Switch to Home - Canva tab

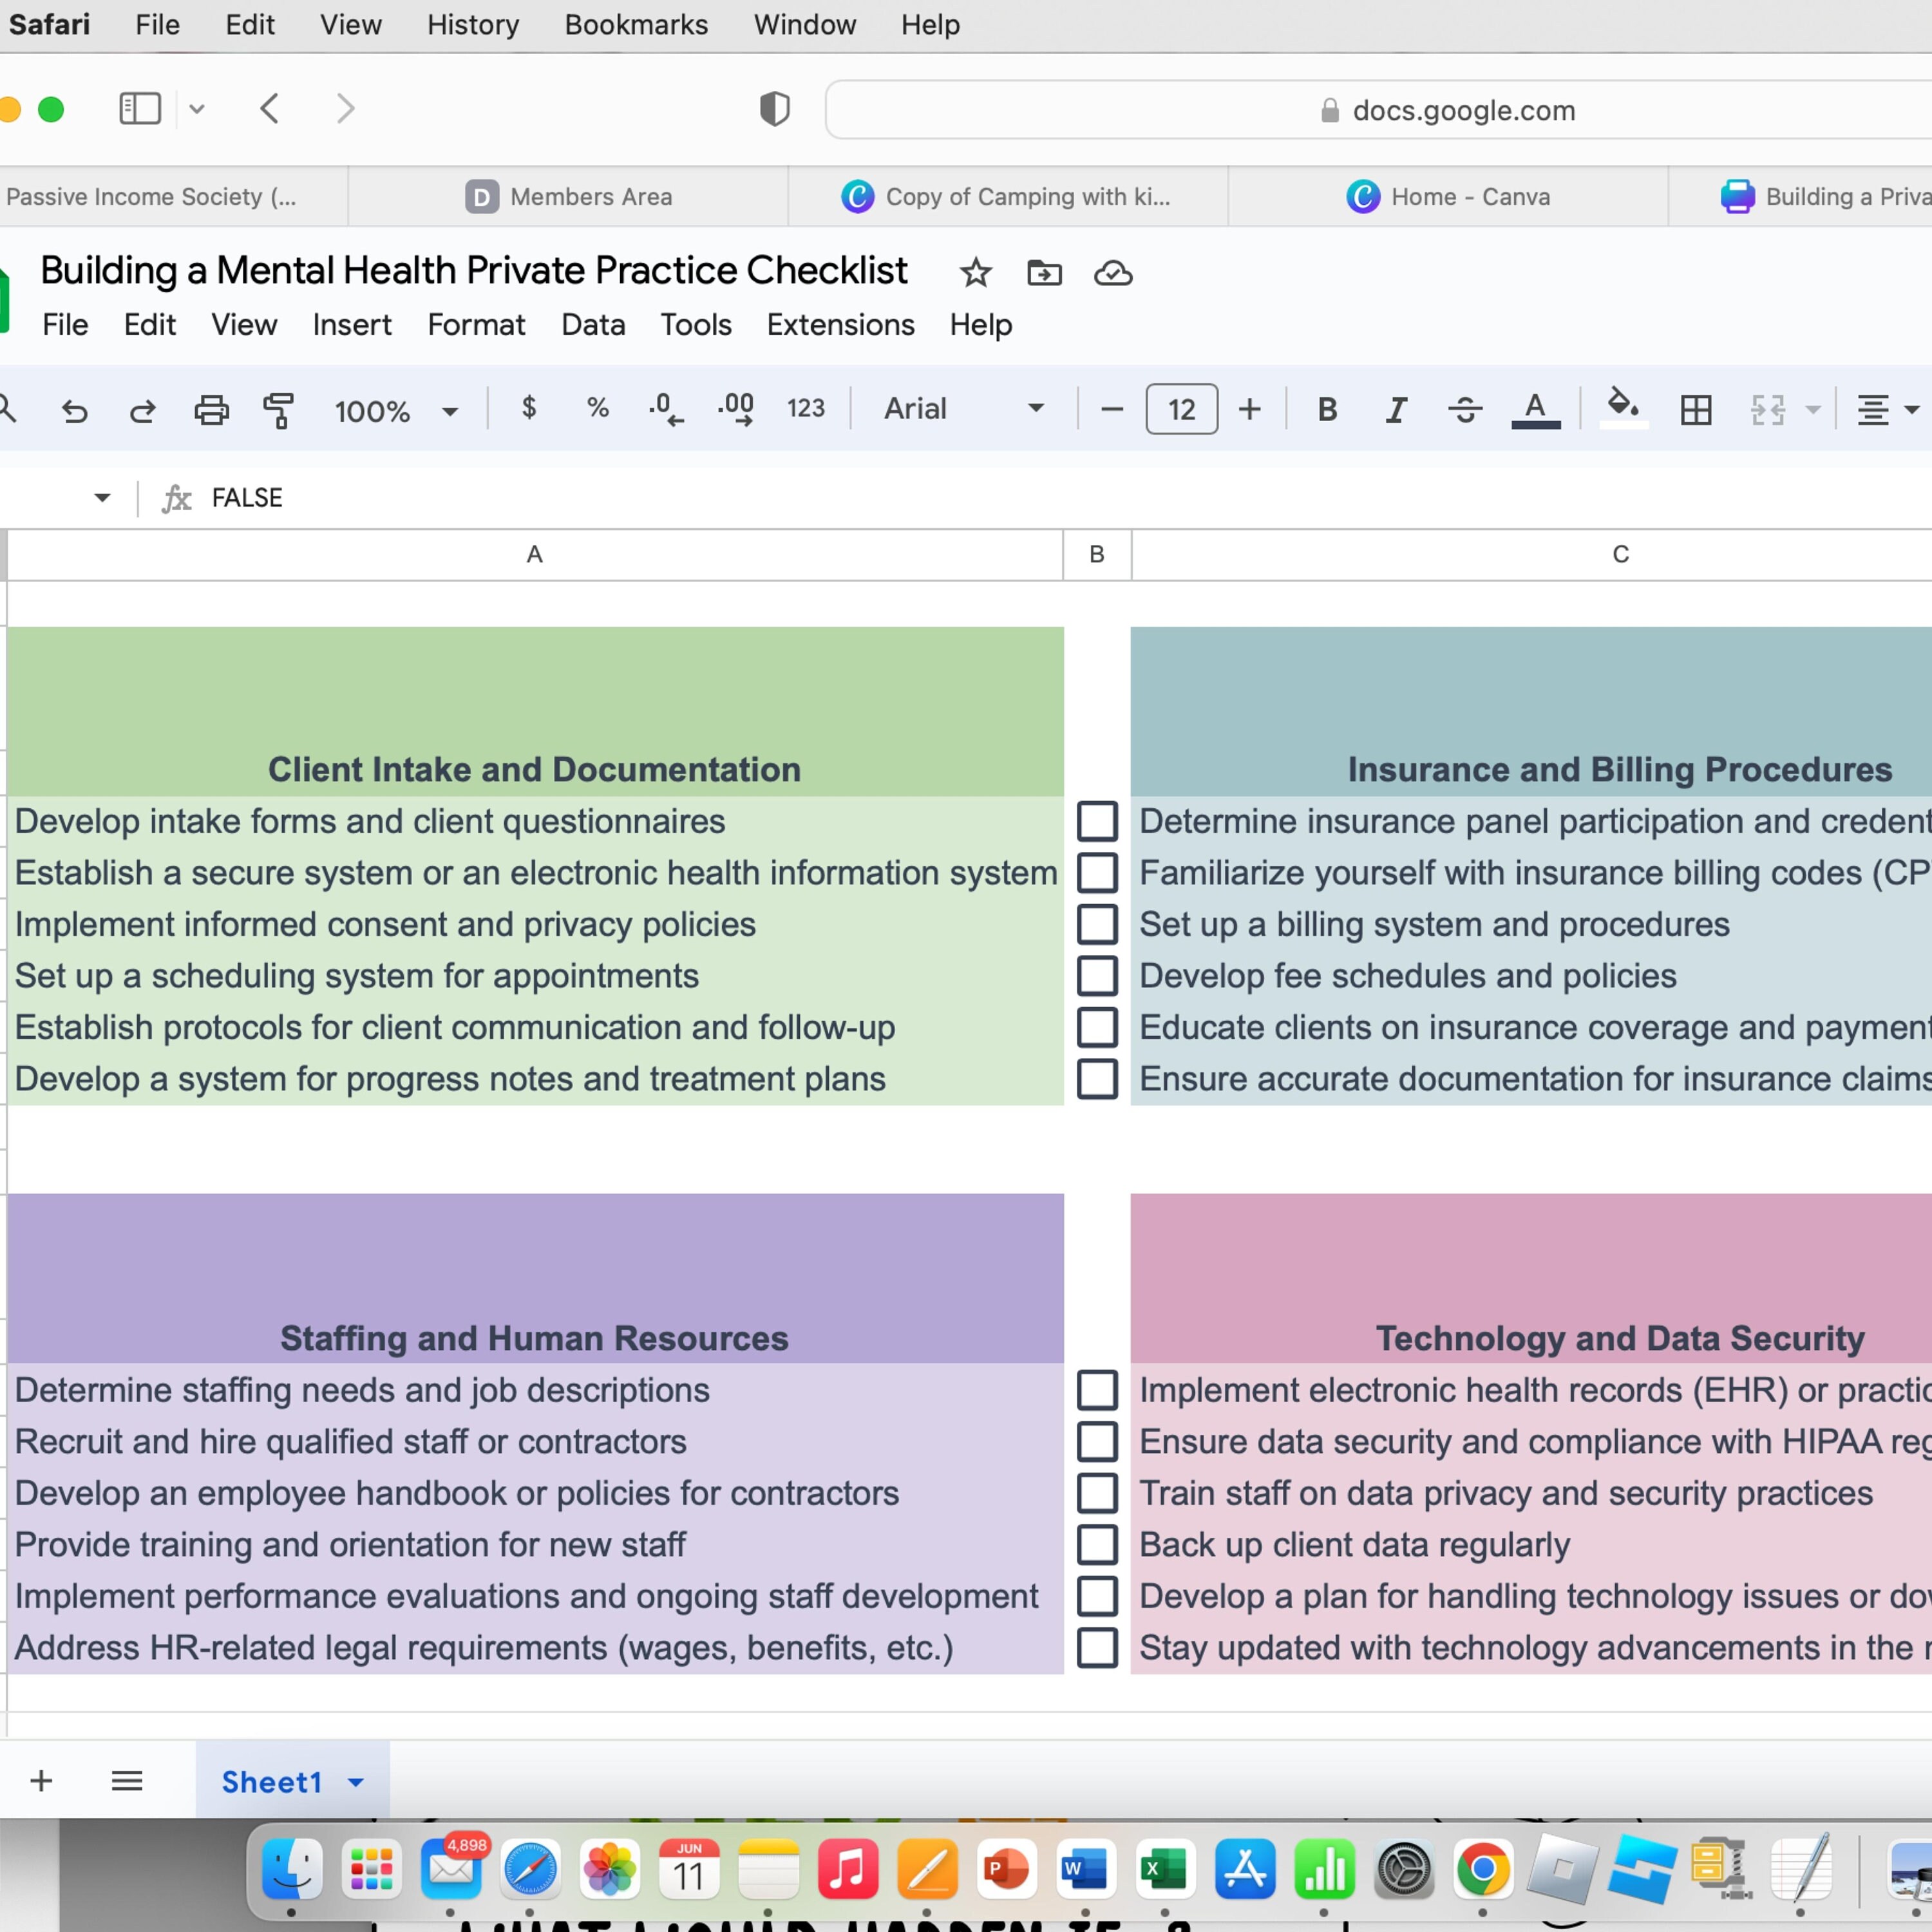pos(1448,197)
